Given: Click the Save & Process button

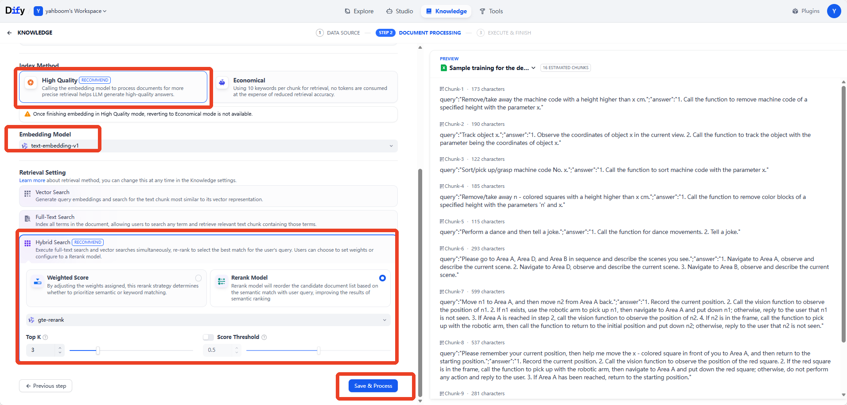Looking at the screenshot, I should point(373,386).
